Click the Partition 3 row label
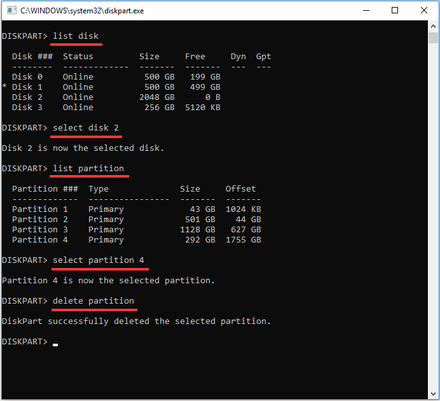This screenshot has height=401, width=440. click(x=40, y=229)
